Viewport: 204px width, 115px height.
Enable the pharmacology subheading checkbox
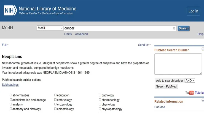tap(100, 100)
